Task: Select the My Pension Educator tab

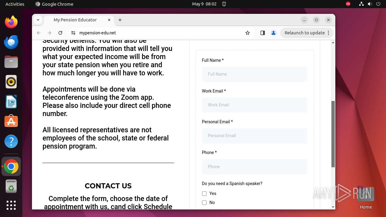Action: 79,20
